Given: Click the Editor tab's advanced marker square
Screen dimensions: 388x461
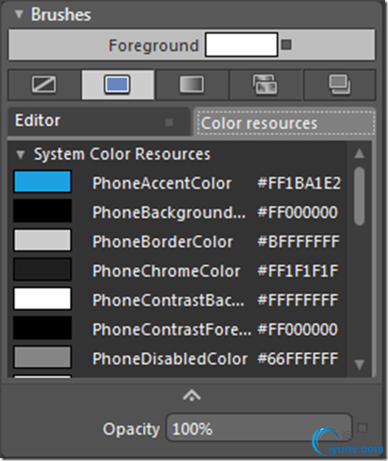Looking at the screenshot, I should [x=169, y=122].
